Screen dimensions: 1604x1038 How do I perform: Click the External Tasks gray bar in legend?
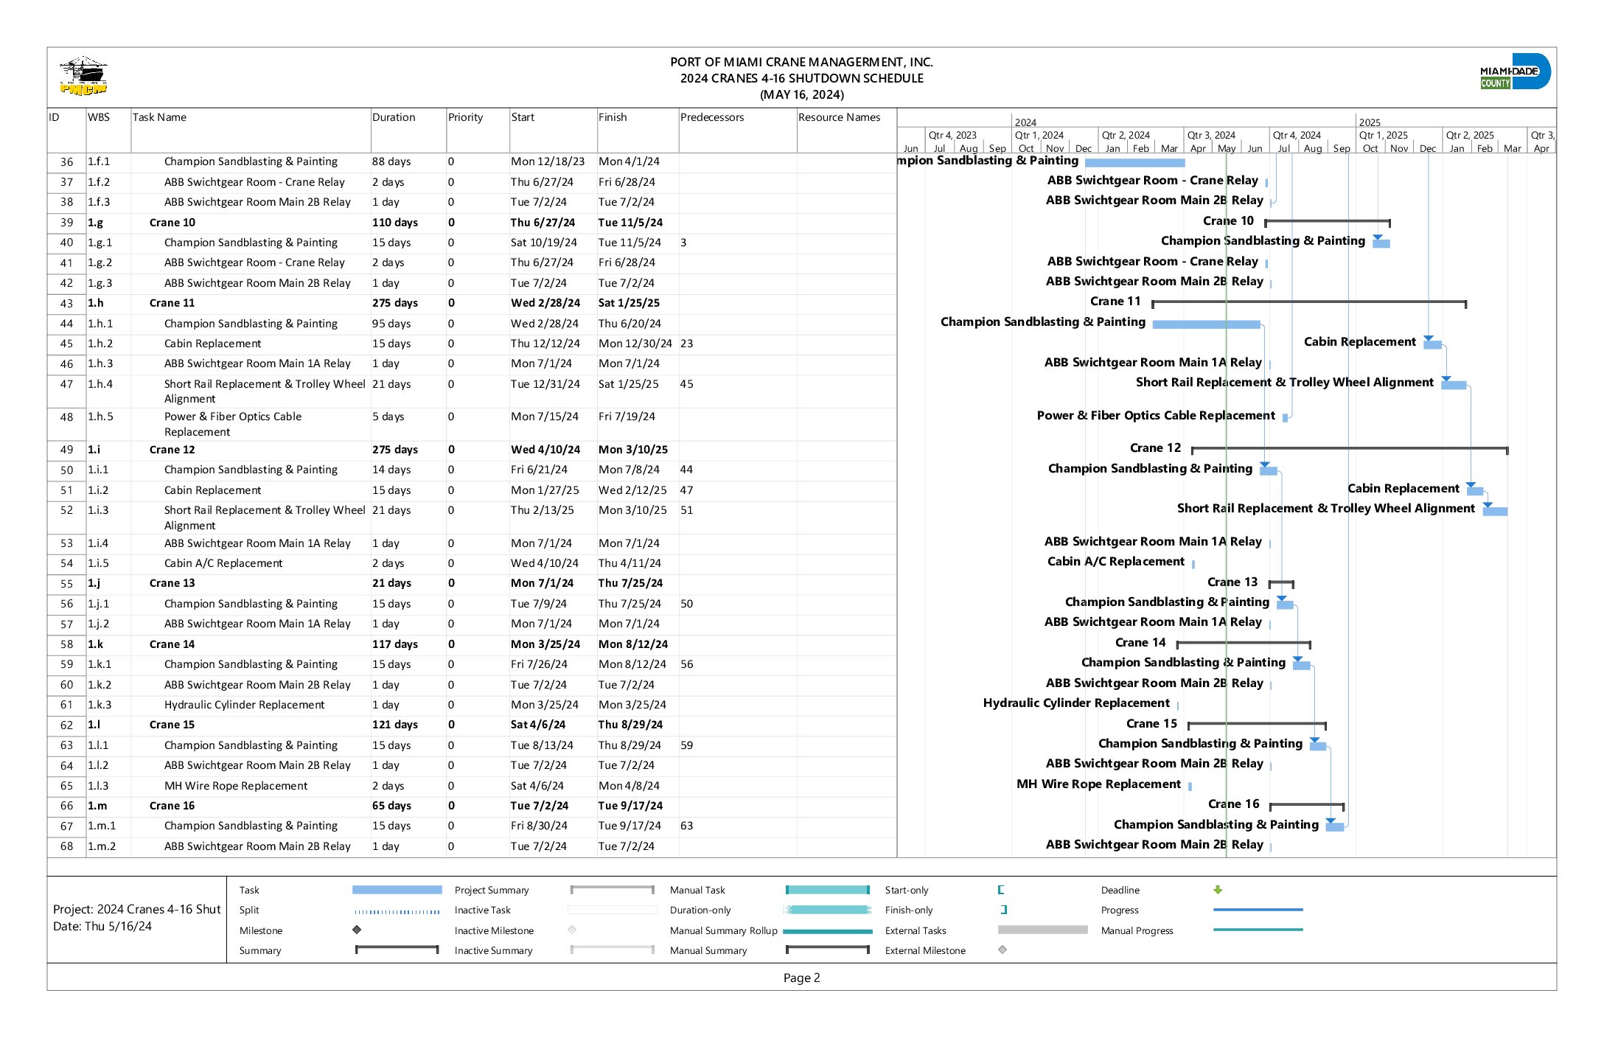pyautogui.click(x=1043, y=930)
